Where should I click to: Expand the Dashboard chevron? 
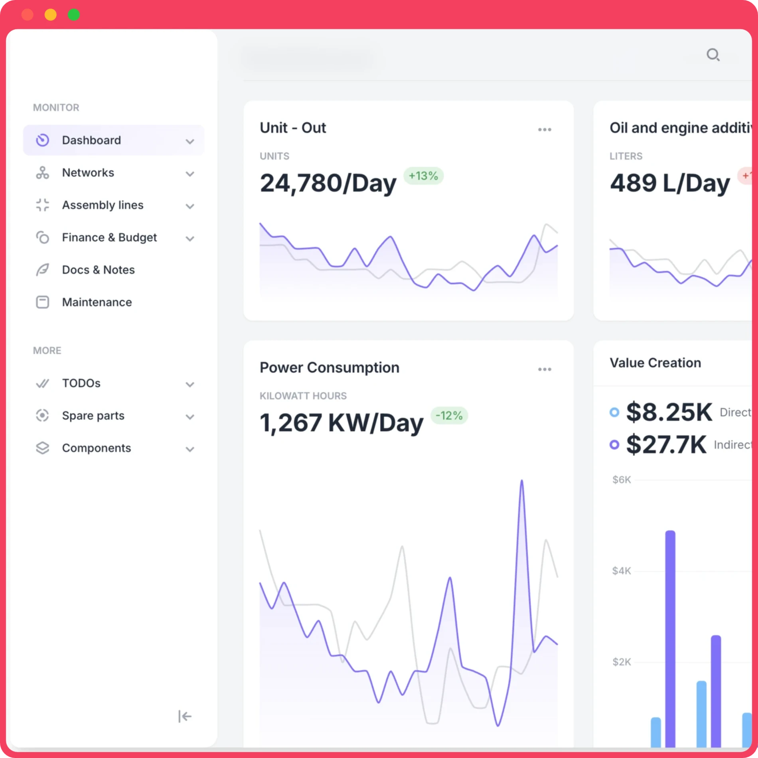pyautogui.click(x=190, y=141)
